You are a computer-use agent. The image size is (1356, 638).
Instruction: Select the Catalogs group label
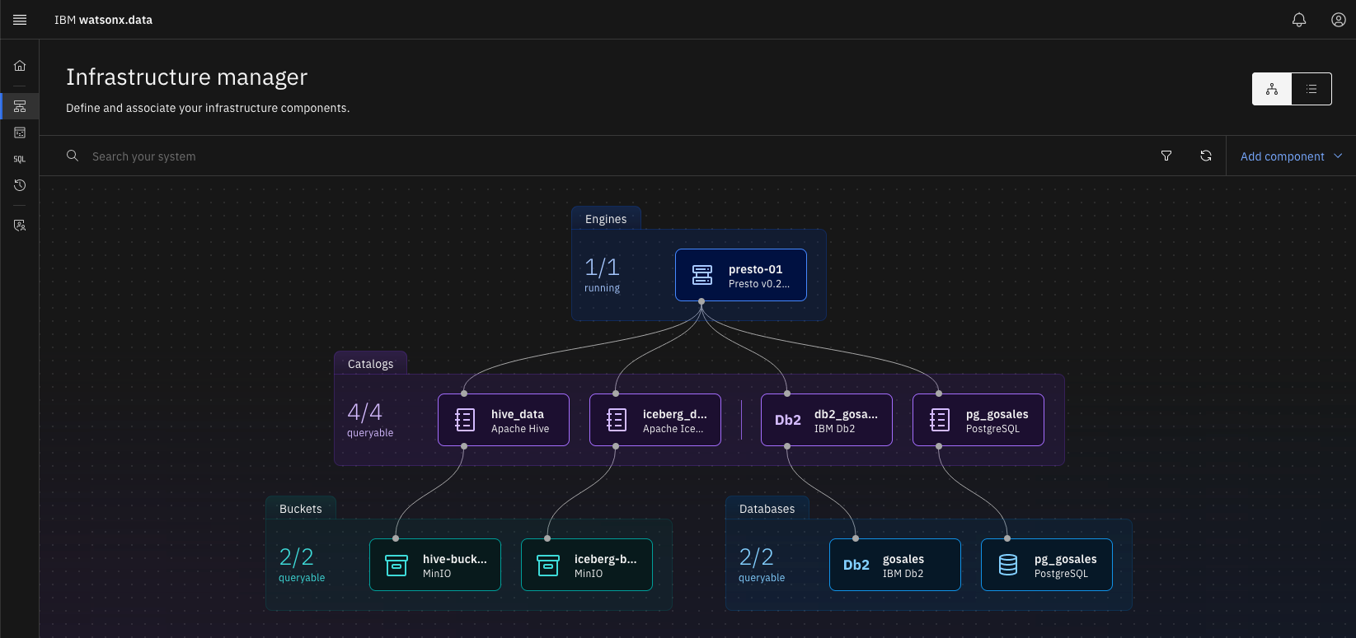click(370, 364)
